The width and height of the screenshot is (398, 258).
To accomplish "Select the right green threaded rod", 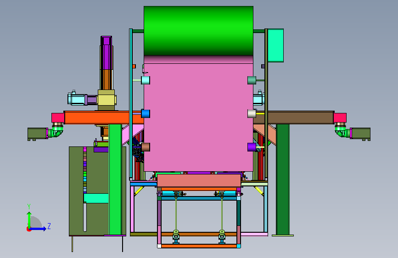I will [222, 214].
